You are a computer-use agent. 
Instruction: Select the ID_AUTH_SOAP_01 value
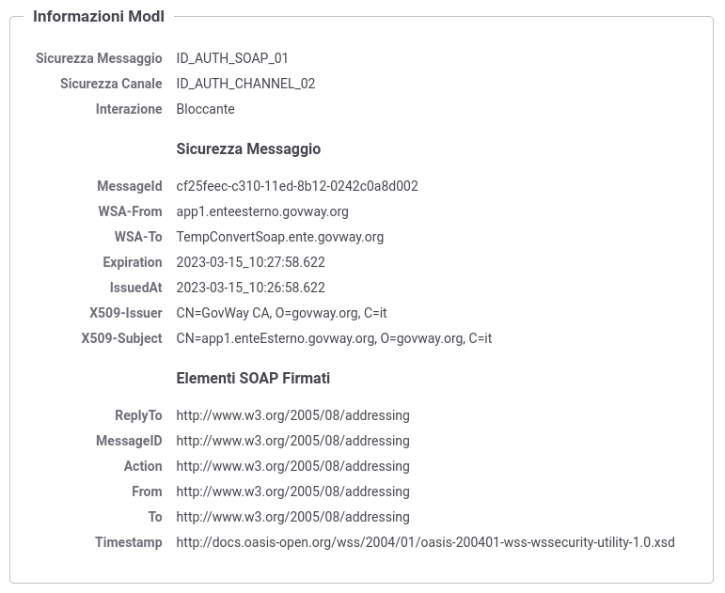232,58
